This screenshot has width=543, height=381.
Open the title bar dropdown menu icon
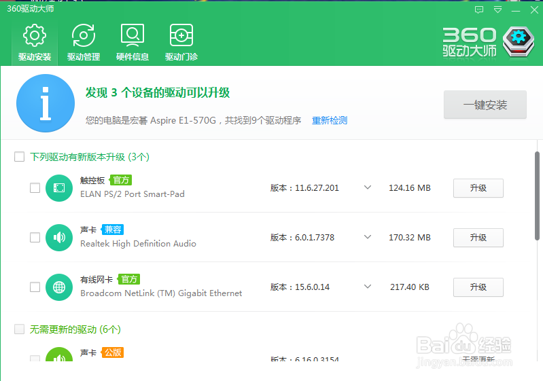point(497,10)
